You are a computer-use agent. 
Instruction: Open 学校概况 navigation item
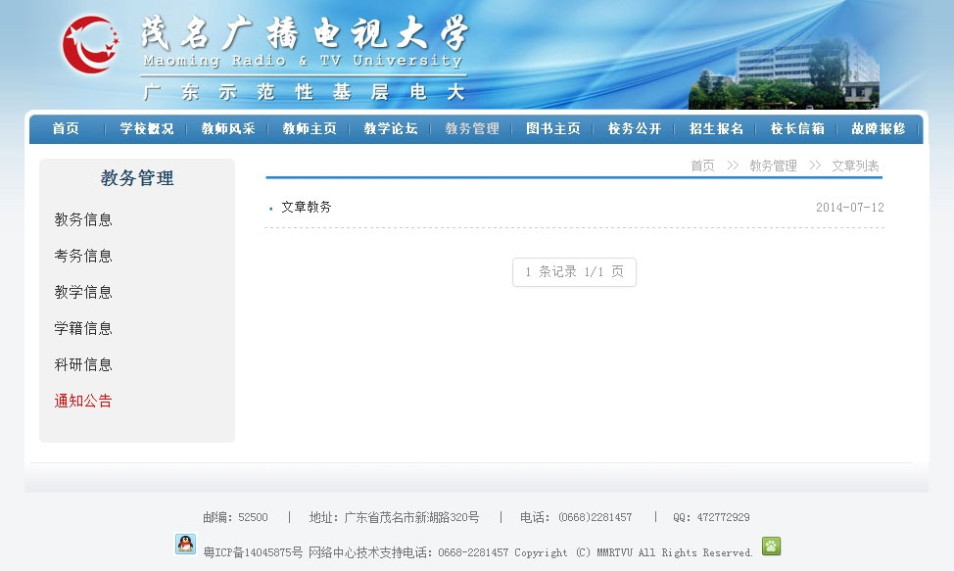[147, 128]
